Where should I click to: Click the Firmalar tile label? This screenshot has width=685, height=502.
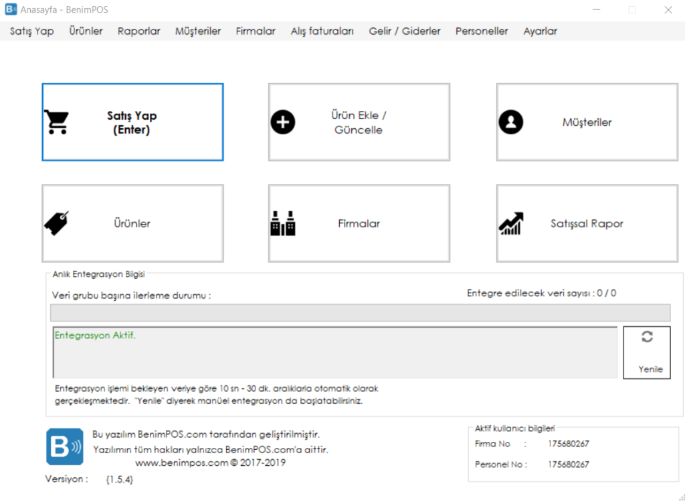click(x=359, y=223)
